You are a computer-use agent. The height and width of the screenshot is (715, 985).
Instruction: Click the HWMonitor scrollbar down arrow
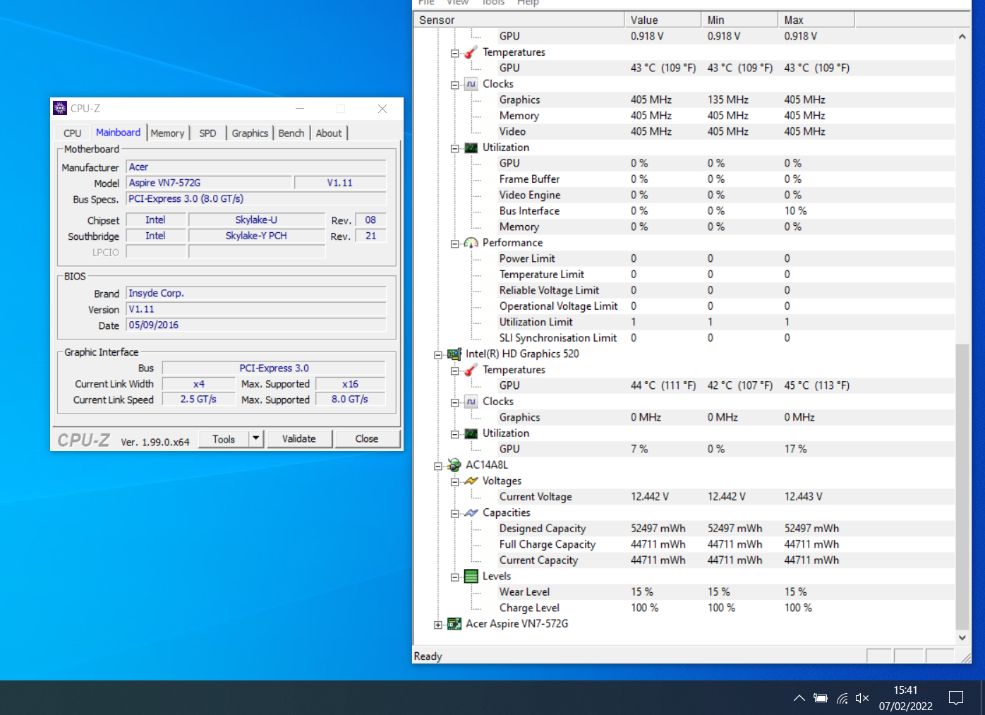coord(962,637)
